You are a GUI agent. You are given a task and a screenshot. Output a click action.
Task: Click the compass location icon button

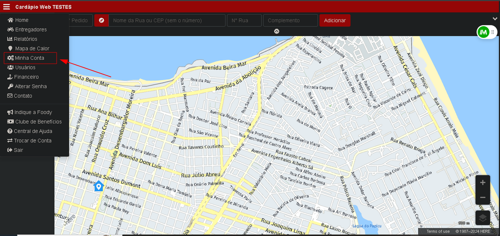(x=101, y=20)
